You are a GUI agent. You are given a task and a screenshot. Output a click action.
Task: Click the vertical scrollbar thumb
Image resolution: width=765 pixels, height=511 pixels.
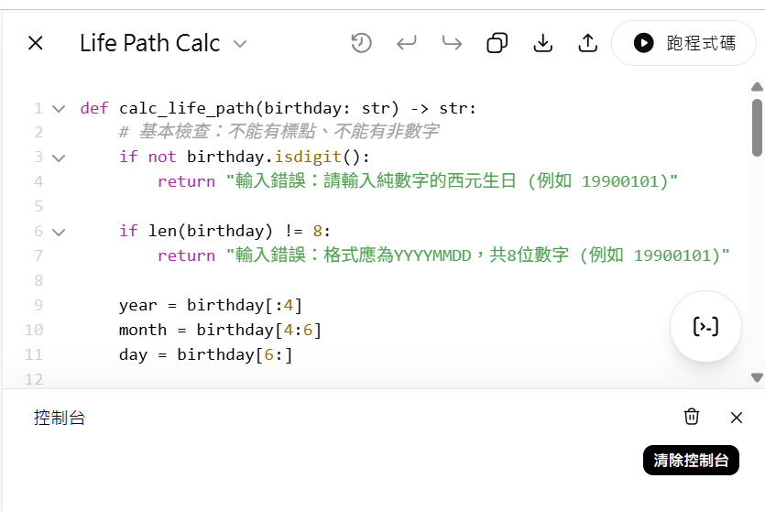(x=757, y=127)
